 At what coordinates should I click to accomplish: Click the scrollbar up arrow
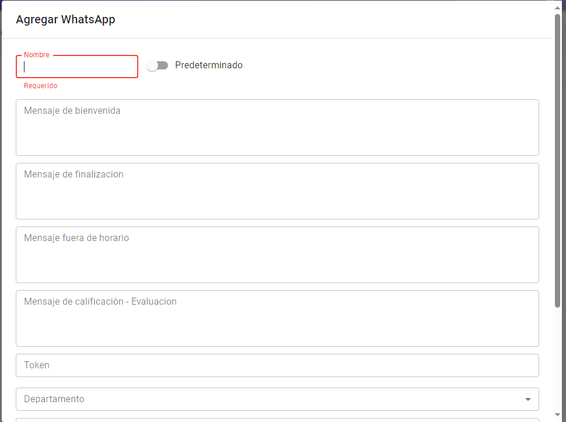557,8
